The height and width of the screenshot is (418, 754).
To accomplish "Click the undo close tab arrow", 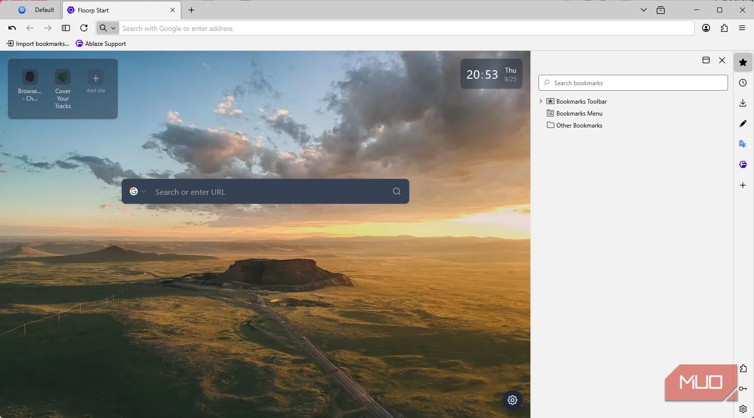I will (x=12, y=28).
